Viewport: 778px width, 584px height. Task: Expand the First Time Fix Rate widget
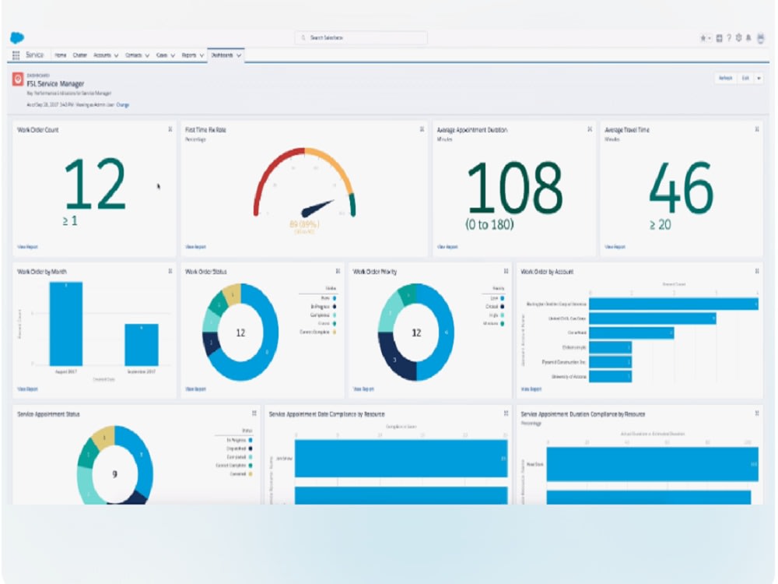pos(422,129)
